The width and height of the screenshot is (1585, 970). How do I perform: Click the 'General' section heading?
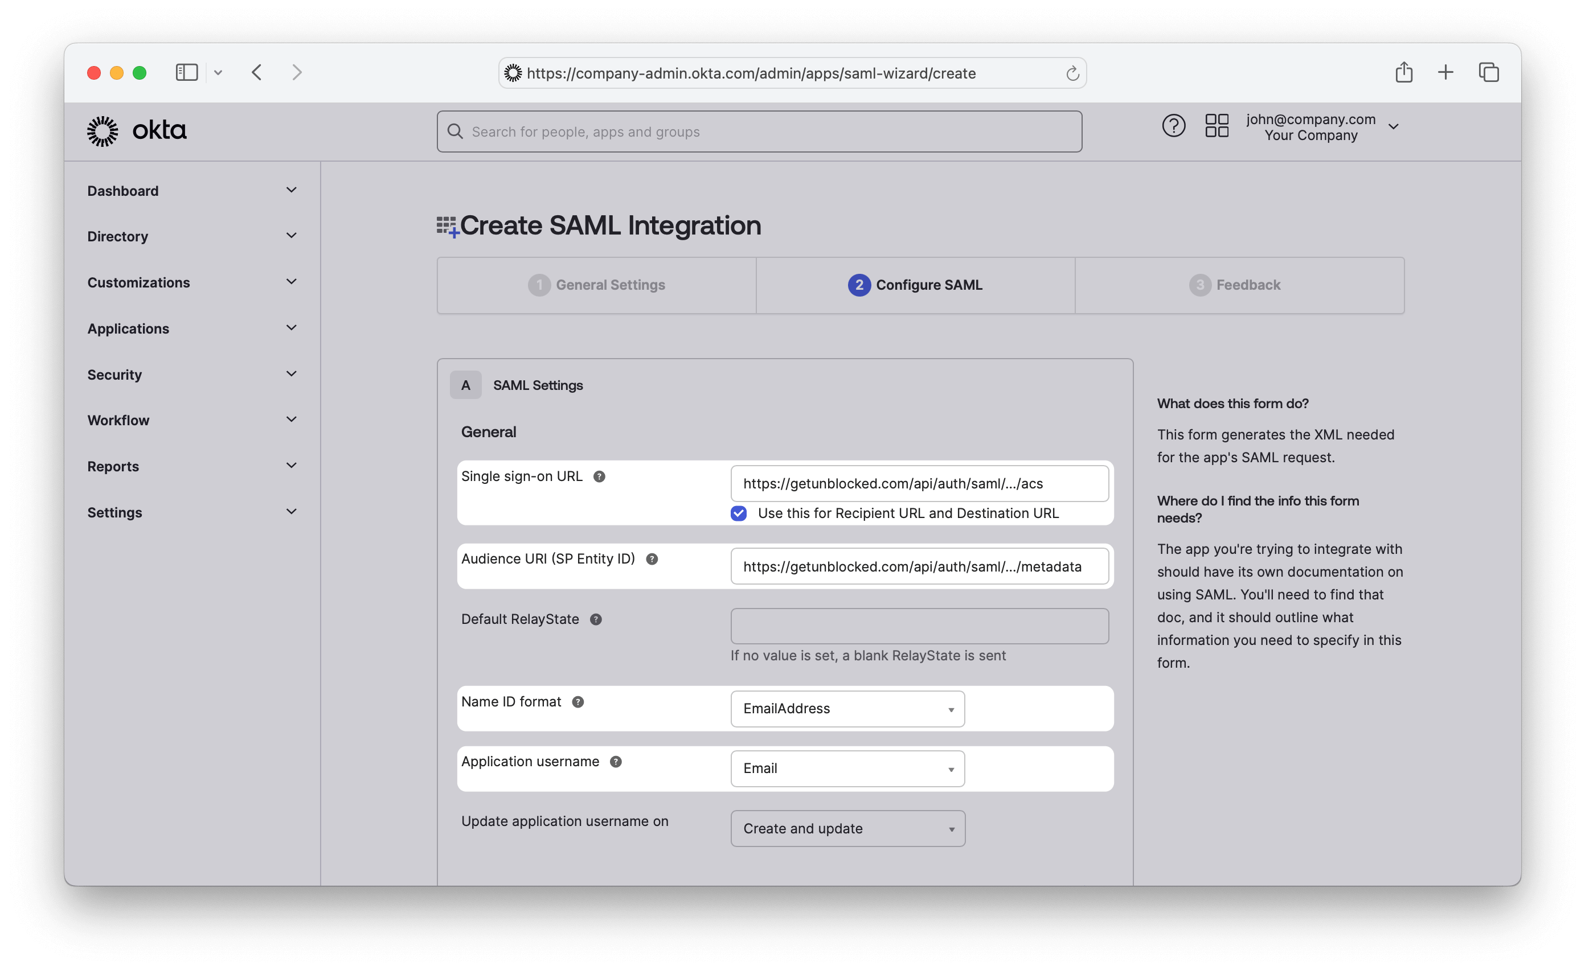pyautogui.click(x=488, y=432)
